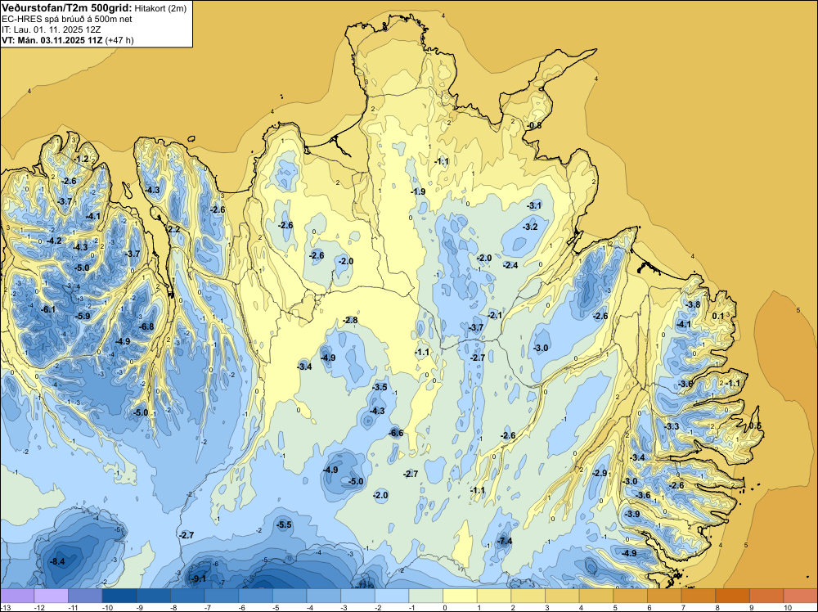Click the 'VT: Mán. 03.11.2025 11Z' valid time
This screenshot has width=818, height=612.
(52, 40)
